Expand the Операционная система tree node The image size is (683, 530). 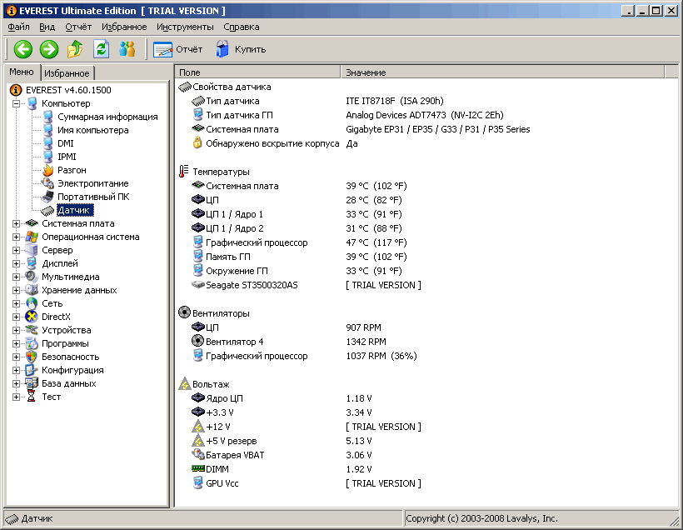click(x=17, y=237)
